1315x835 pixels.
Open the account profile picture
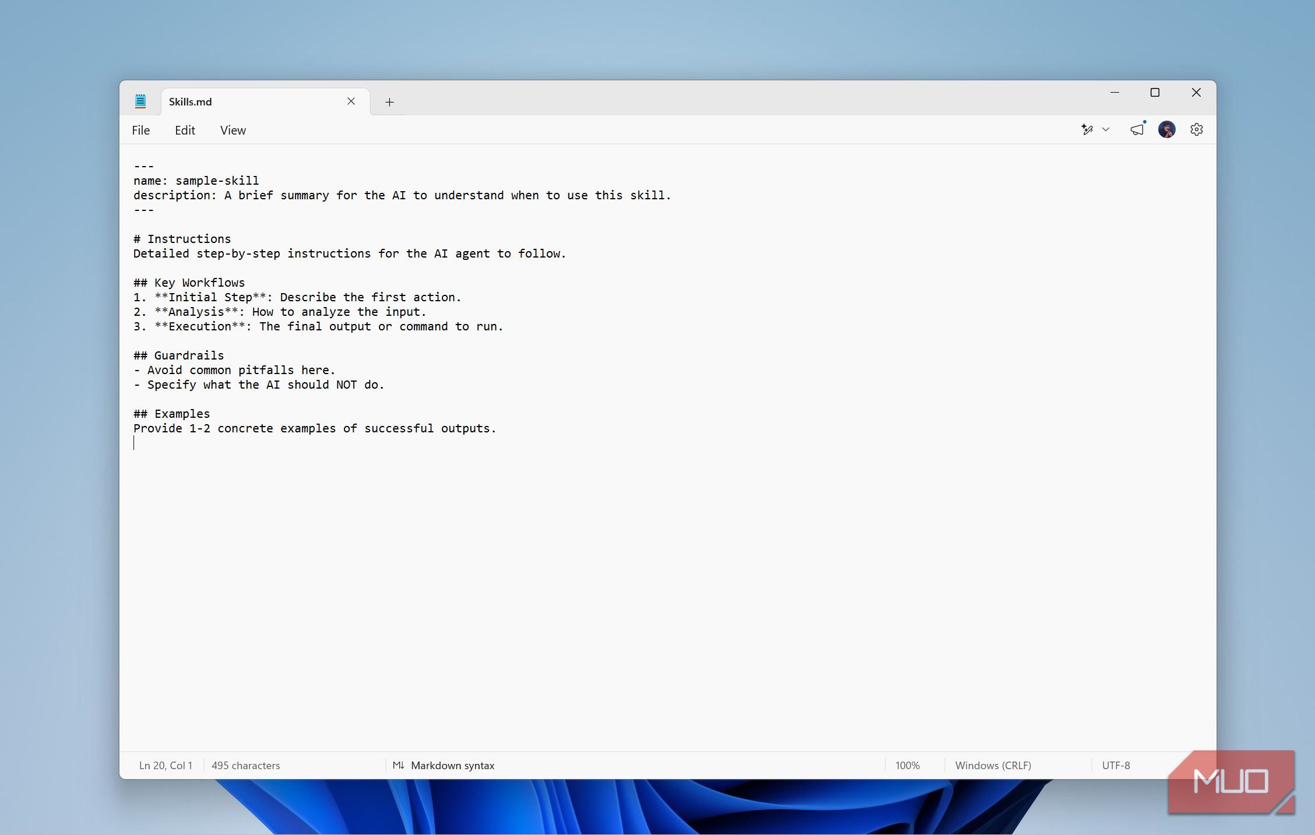click(x=1166, y=129)
